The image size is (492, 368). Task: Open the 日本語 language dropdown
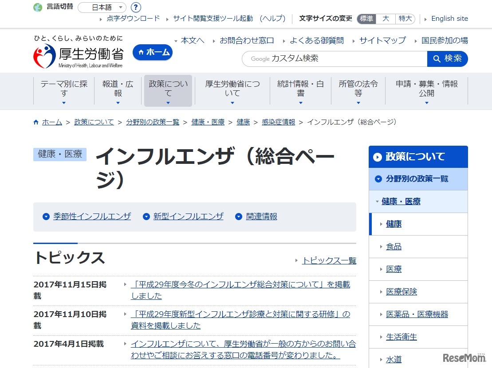(x=102, y=8)
